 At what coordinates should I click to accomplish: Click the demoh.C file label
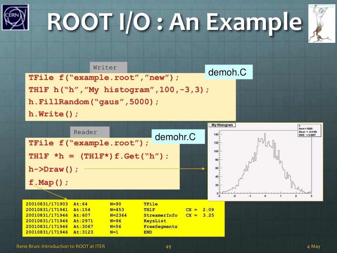point(229,72)
